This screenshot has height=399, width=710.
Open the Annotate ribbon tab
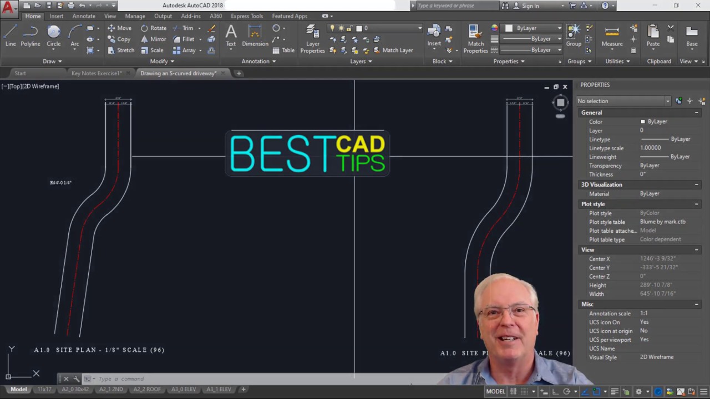click(x=84, y=16)
